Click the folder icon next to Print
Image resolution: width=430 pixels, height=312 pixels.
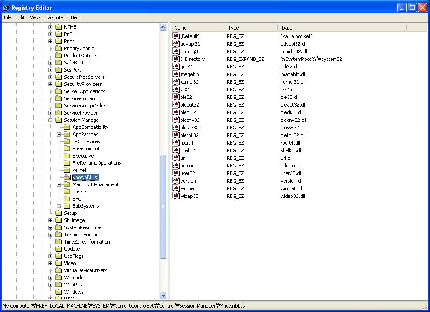[x=58, y=41]
